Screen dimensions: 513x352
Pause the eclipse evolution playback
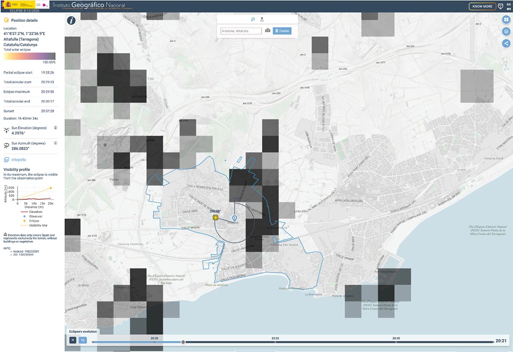point(73,340)
